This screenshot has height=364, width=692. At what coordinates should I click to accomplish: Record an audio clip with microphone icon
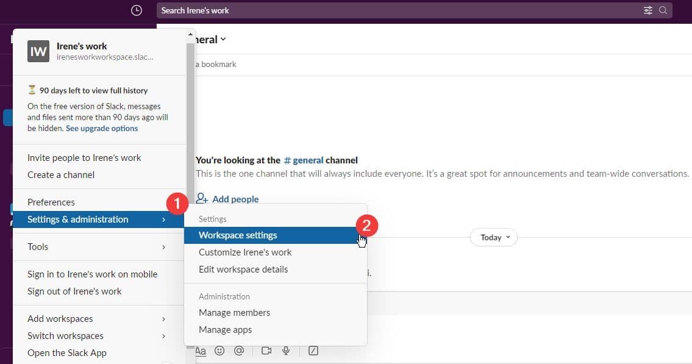285,351
